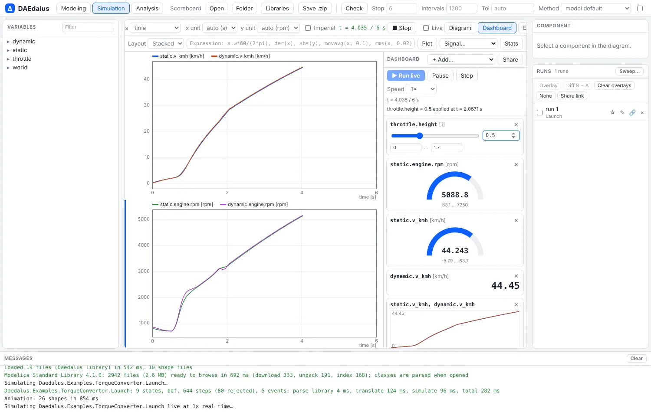Edit the Intervals field
The image size is (651, 412).
coord(462,8)
